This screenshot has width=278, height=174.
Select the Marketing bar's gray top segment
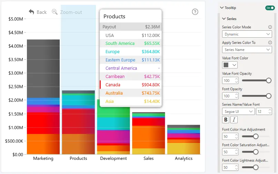[x=43, y=69]
